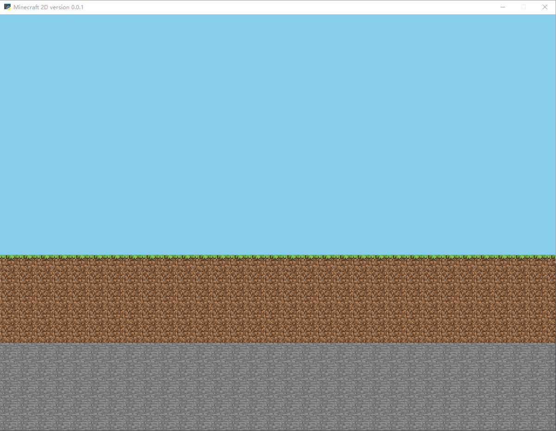Viewport: 556px width, 431px height.
Task: Click the Python app icon in title bar
Action: (7, 7)
